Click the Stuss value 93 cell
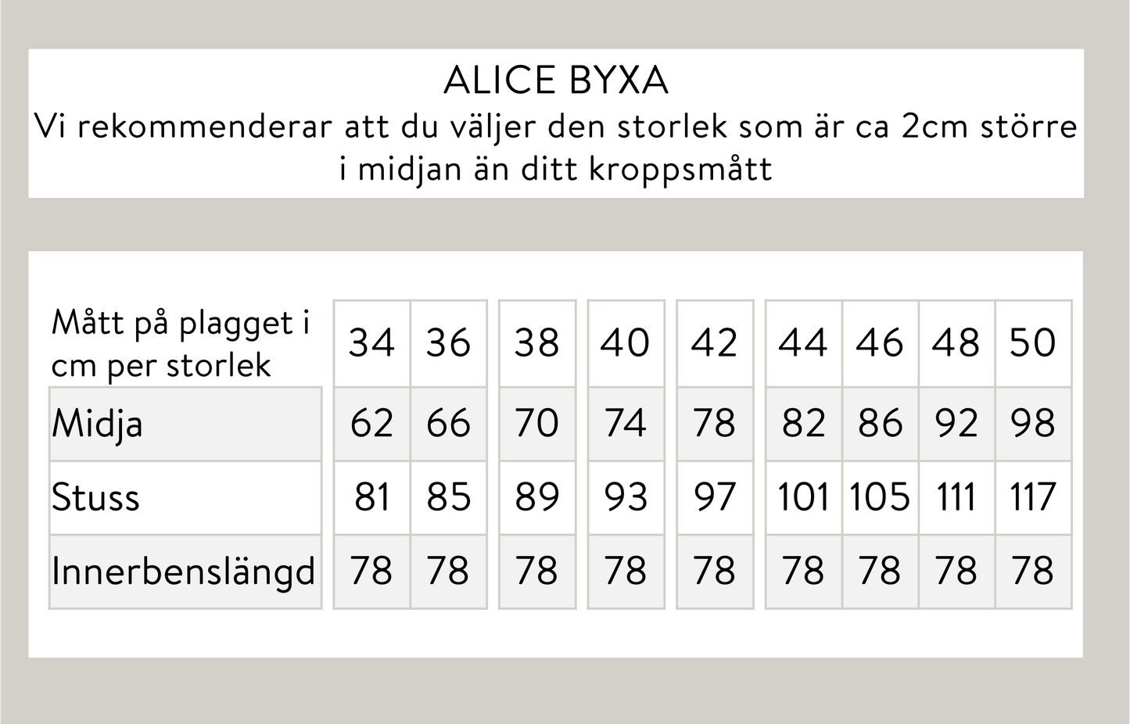Image resolution: width=1130 pixels, height=724 pixels. coord(626,497)
